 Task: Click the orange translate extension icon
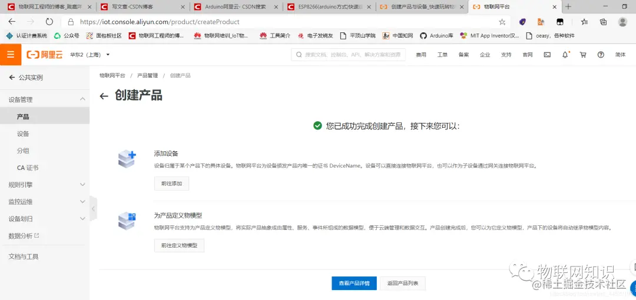541,22
